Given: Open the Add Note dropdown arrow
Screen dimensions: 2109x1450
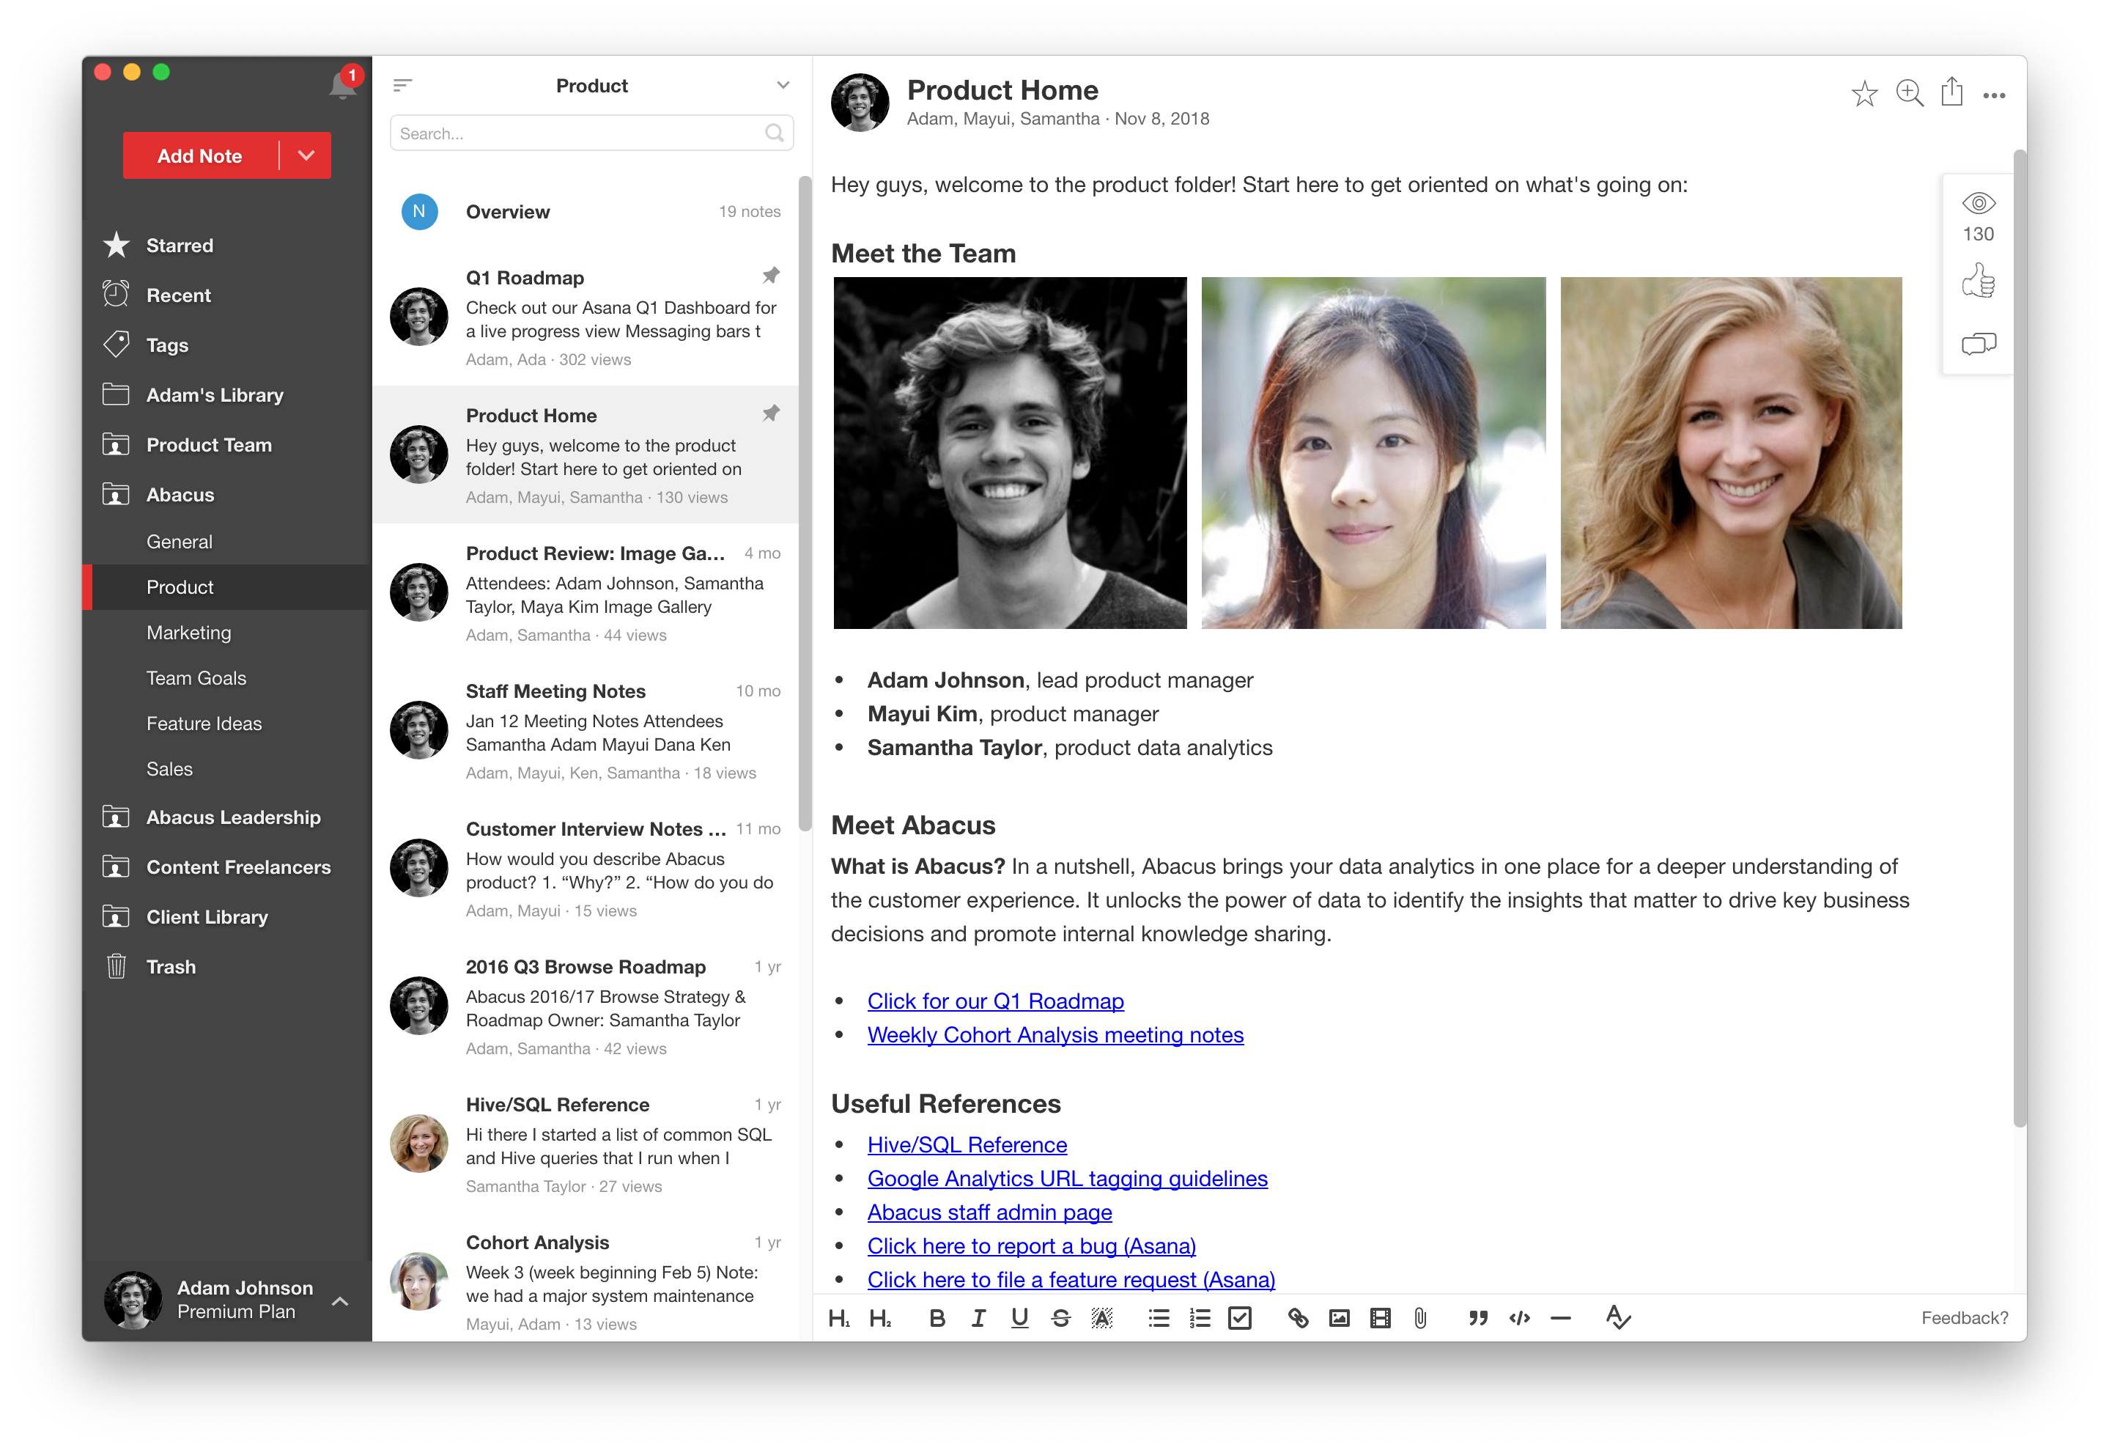Looking at the screenshot, I should click(x=306, y=155).
